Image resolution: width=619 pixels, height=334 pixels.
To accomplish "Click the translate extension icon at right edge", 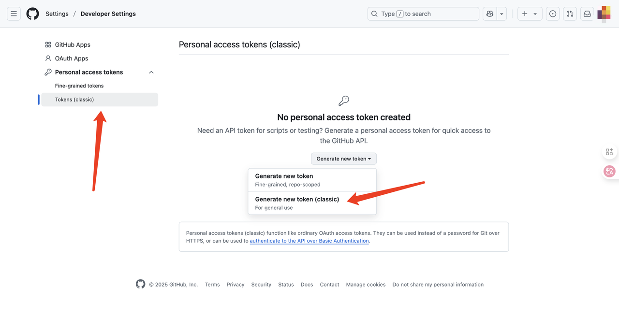I will click(x=609, y=171).
